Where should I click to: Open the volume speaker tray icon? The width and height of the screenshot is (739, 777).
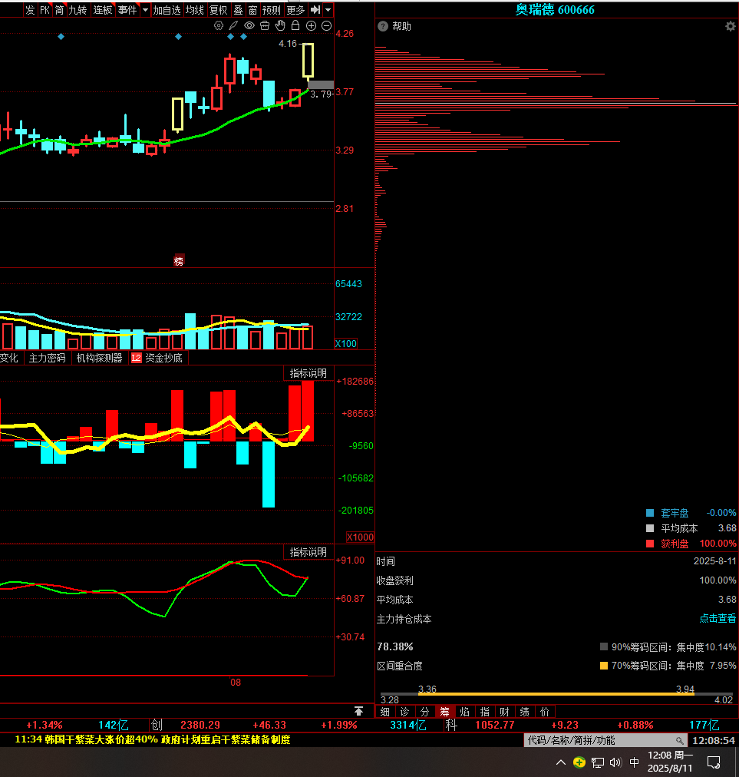point(615,762)
